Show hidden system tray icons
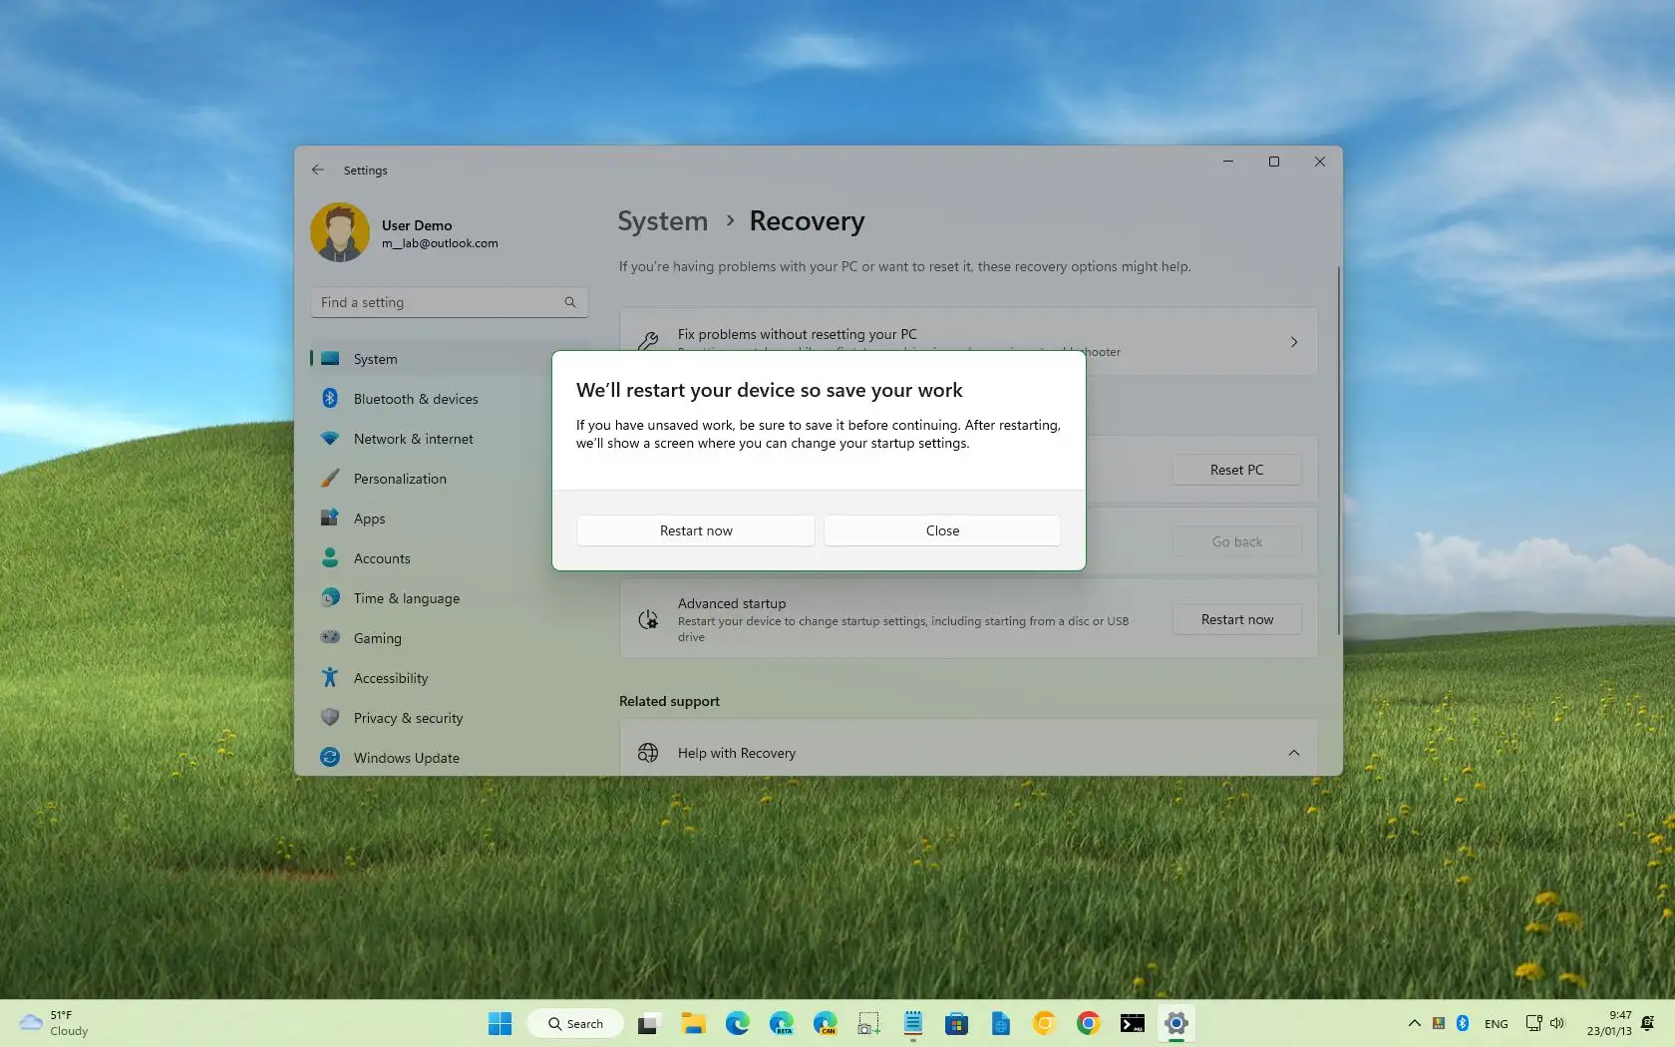This screenshot has height=1047, width=1675. click(x=1413, y=1023)
